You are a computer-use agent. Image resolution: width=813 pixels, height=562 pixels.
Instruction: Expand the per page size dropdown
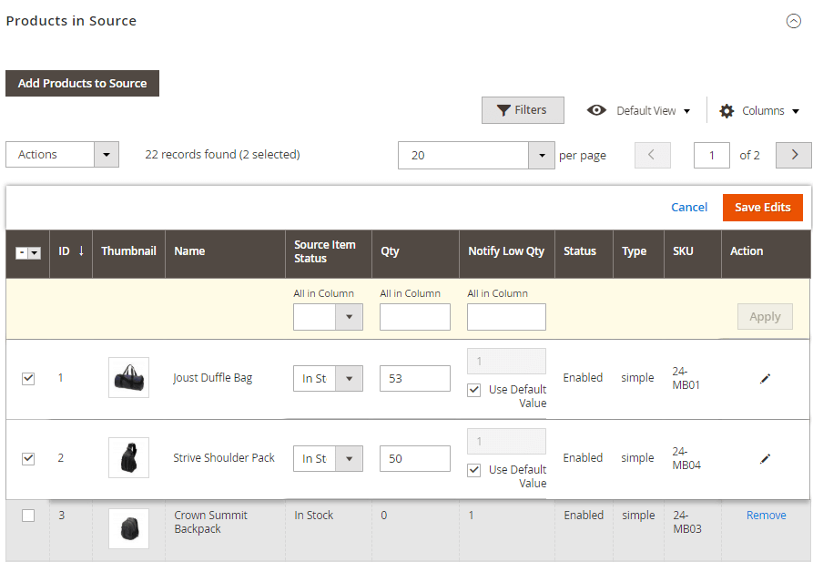542,155
